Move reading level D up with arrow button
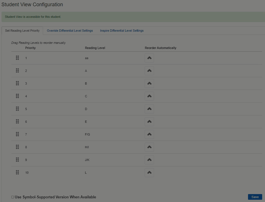This screenshot has width=265, height=202. point(149,109)
